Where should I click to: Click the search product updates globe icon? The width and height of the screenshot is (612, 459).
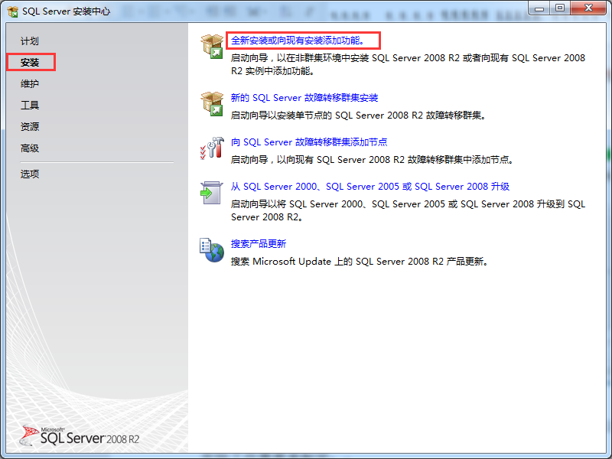[212, 250]
